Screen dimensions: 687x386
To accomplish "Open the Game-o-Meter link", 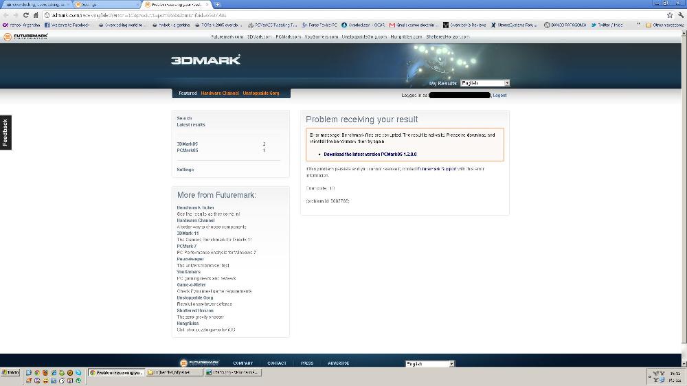I will coord(191,285).
